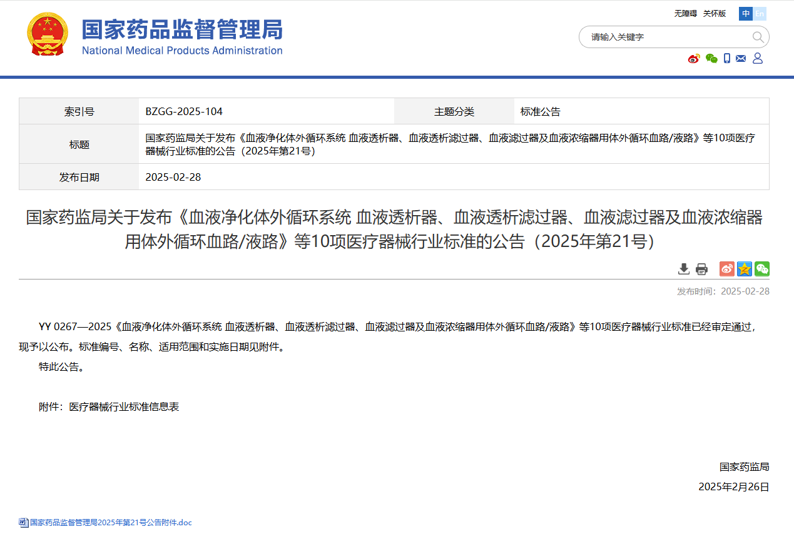Focus the 请输入关键字 search field

coord(666,37)
